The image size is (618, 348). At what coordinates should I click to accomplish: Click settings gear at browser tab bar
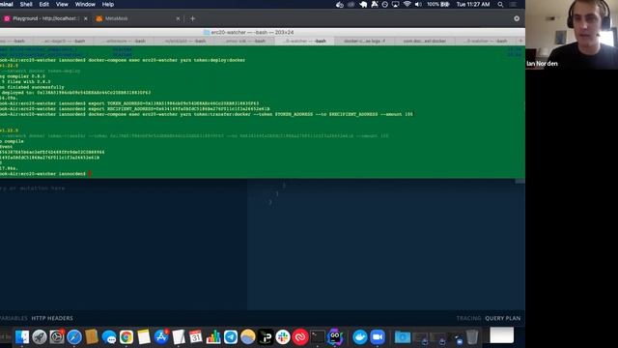click(x=517, y=18)
